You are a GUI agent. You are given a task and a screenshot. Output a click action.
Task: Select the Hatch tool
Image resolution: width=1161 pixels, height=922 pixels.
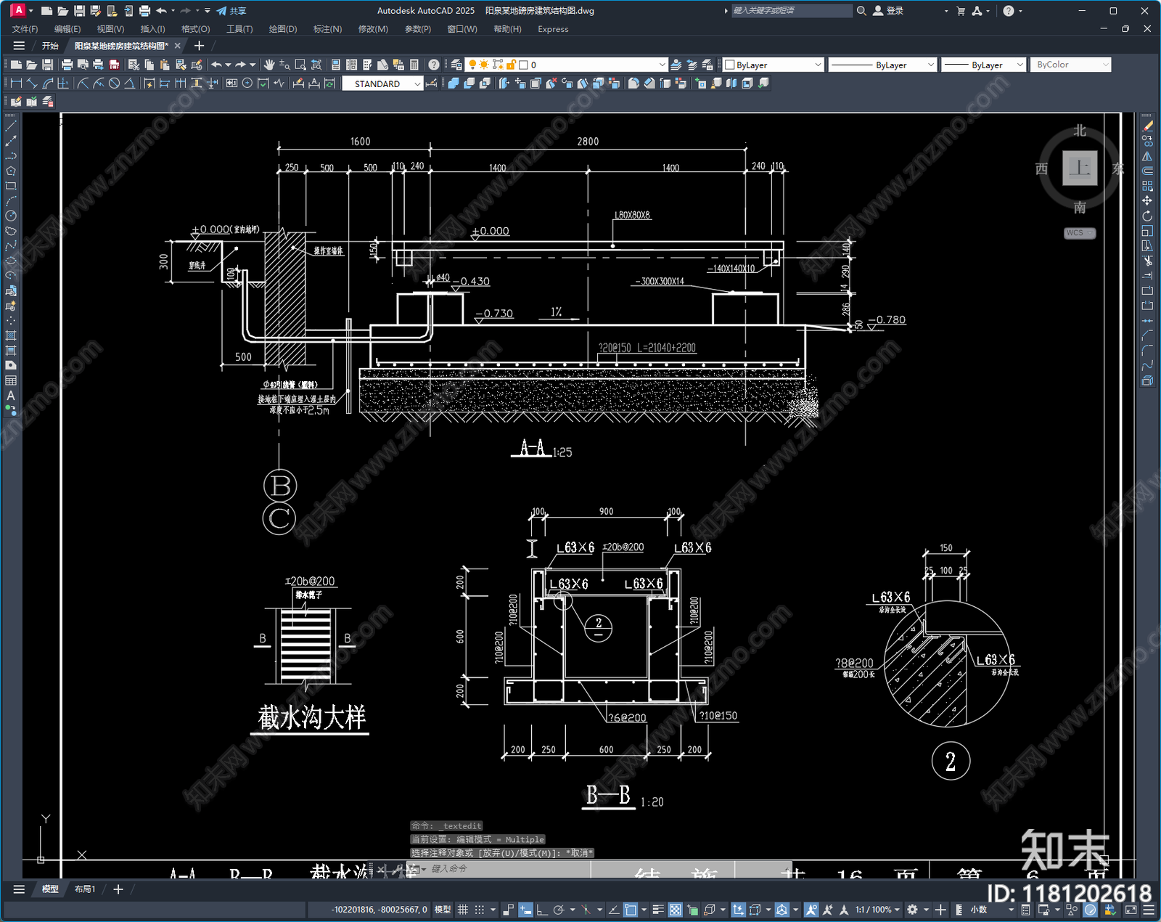pos(11,335)
